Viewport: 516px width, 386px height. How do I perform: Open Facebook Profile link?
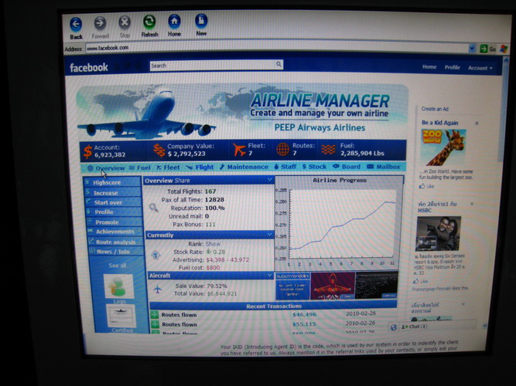coord(452,67)
